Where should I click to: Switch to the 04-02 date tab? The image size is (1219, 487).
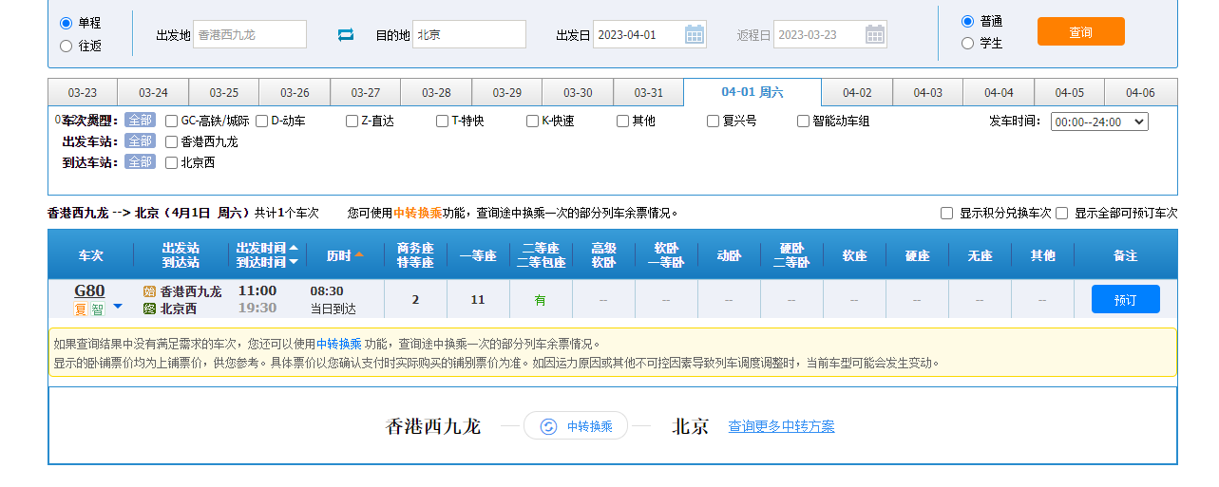pos(857,93)
